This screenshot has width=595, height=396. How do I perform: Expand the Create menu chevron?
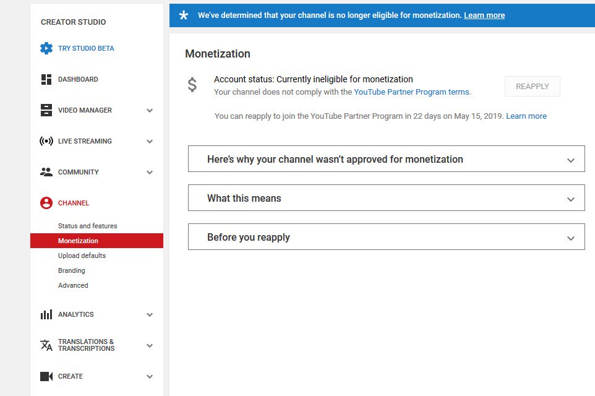150,377
